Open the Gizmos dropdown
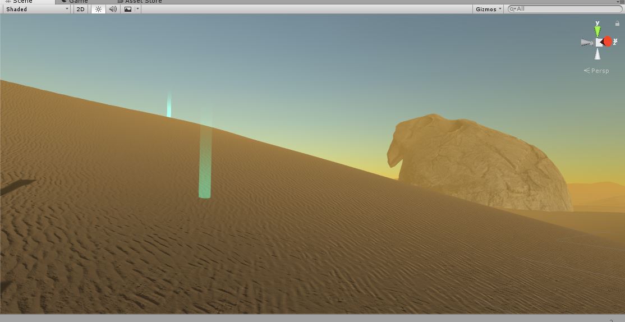 [488, 9]
